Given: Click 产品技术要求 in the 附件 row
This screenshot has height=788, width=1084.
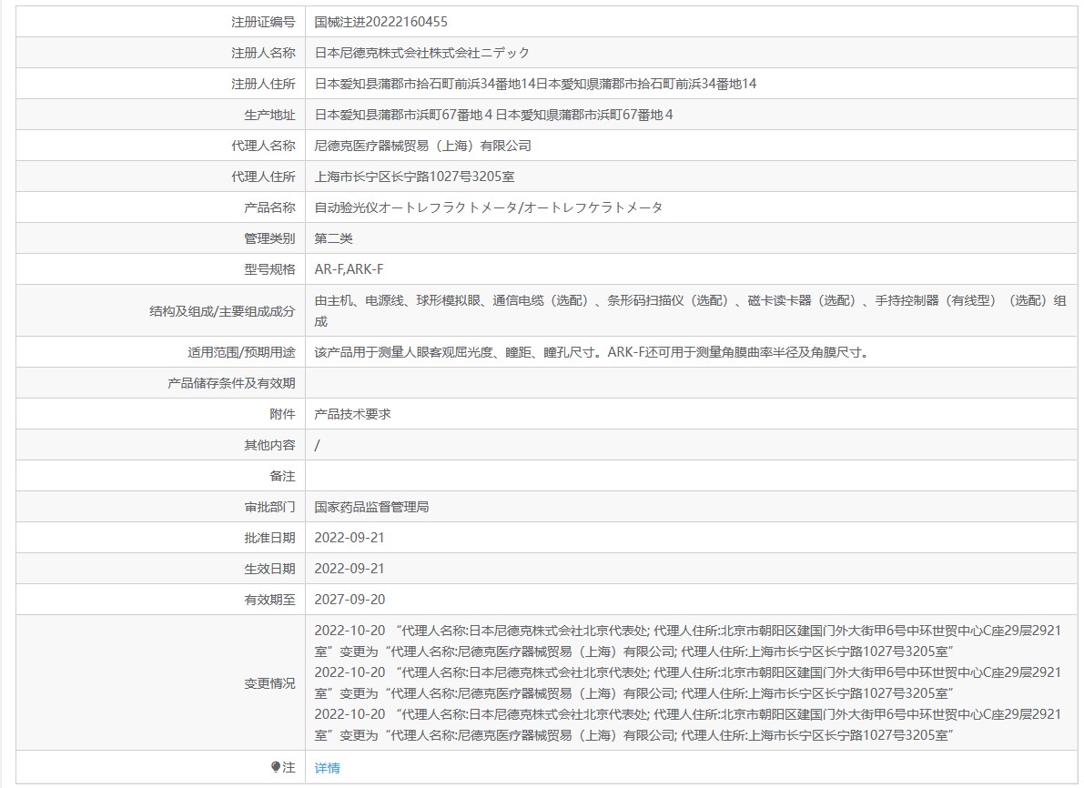Looking at the screenshot, I should pos(352,414).
